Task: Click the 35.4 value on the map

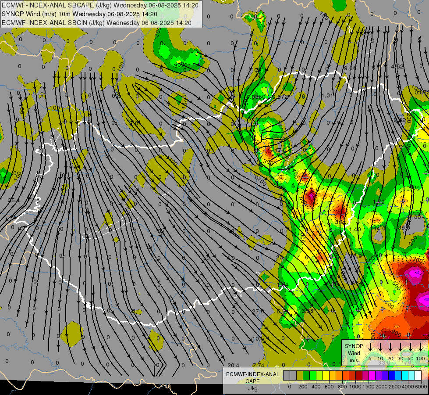Action: pyautogui.click(x=14, y=201)
